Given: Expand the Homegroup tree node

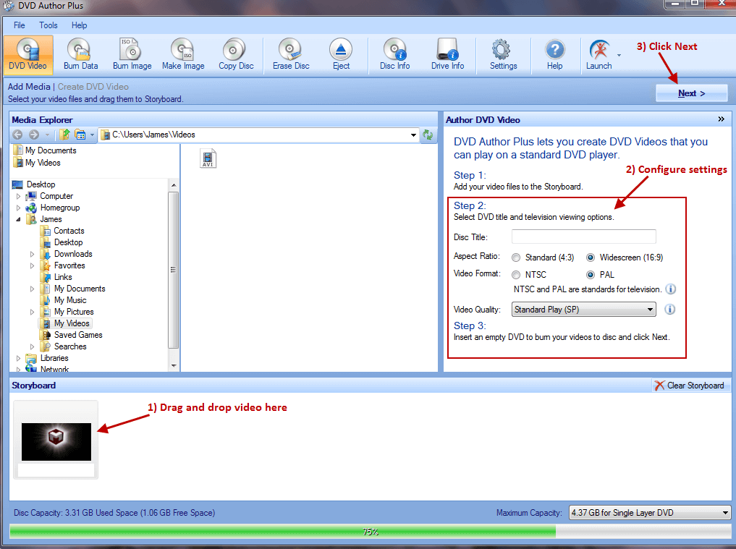Looking at the screenshot, I should point(18,208).
